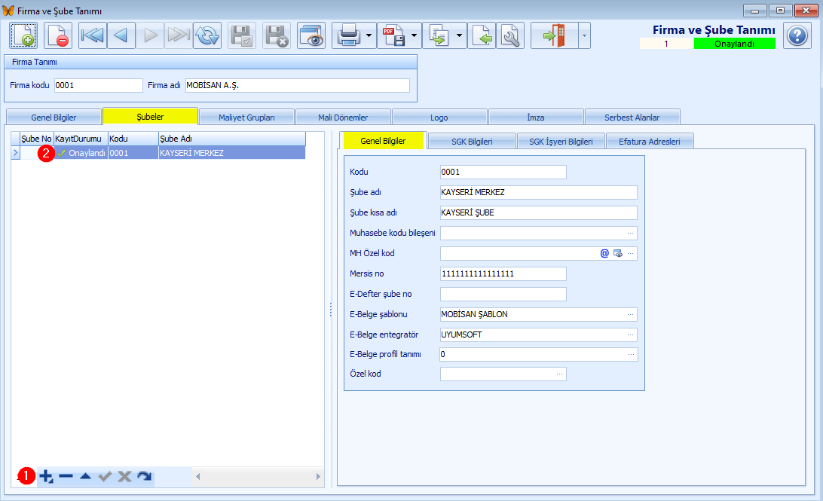Viewport: 823px width, 501px height.
Task: Delete record with the red minus document icon
Action: pyautogui.click(x=58, y=35)
